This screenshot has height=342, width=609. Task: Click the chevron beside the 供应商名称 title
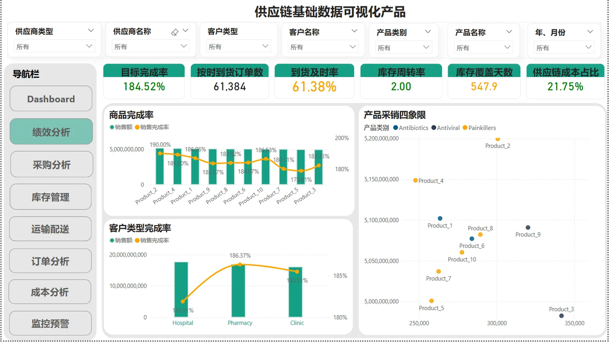click(186, 30)
